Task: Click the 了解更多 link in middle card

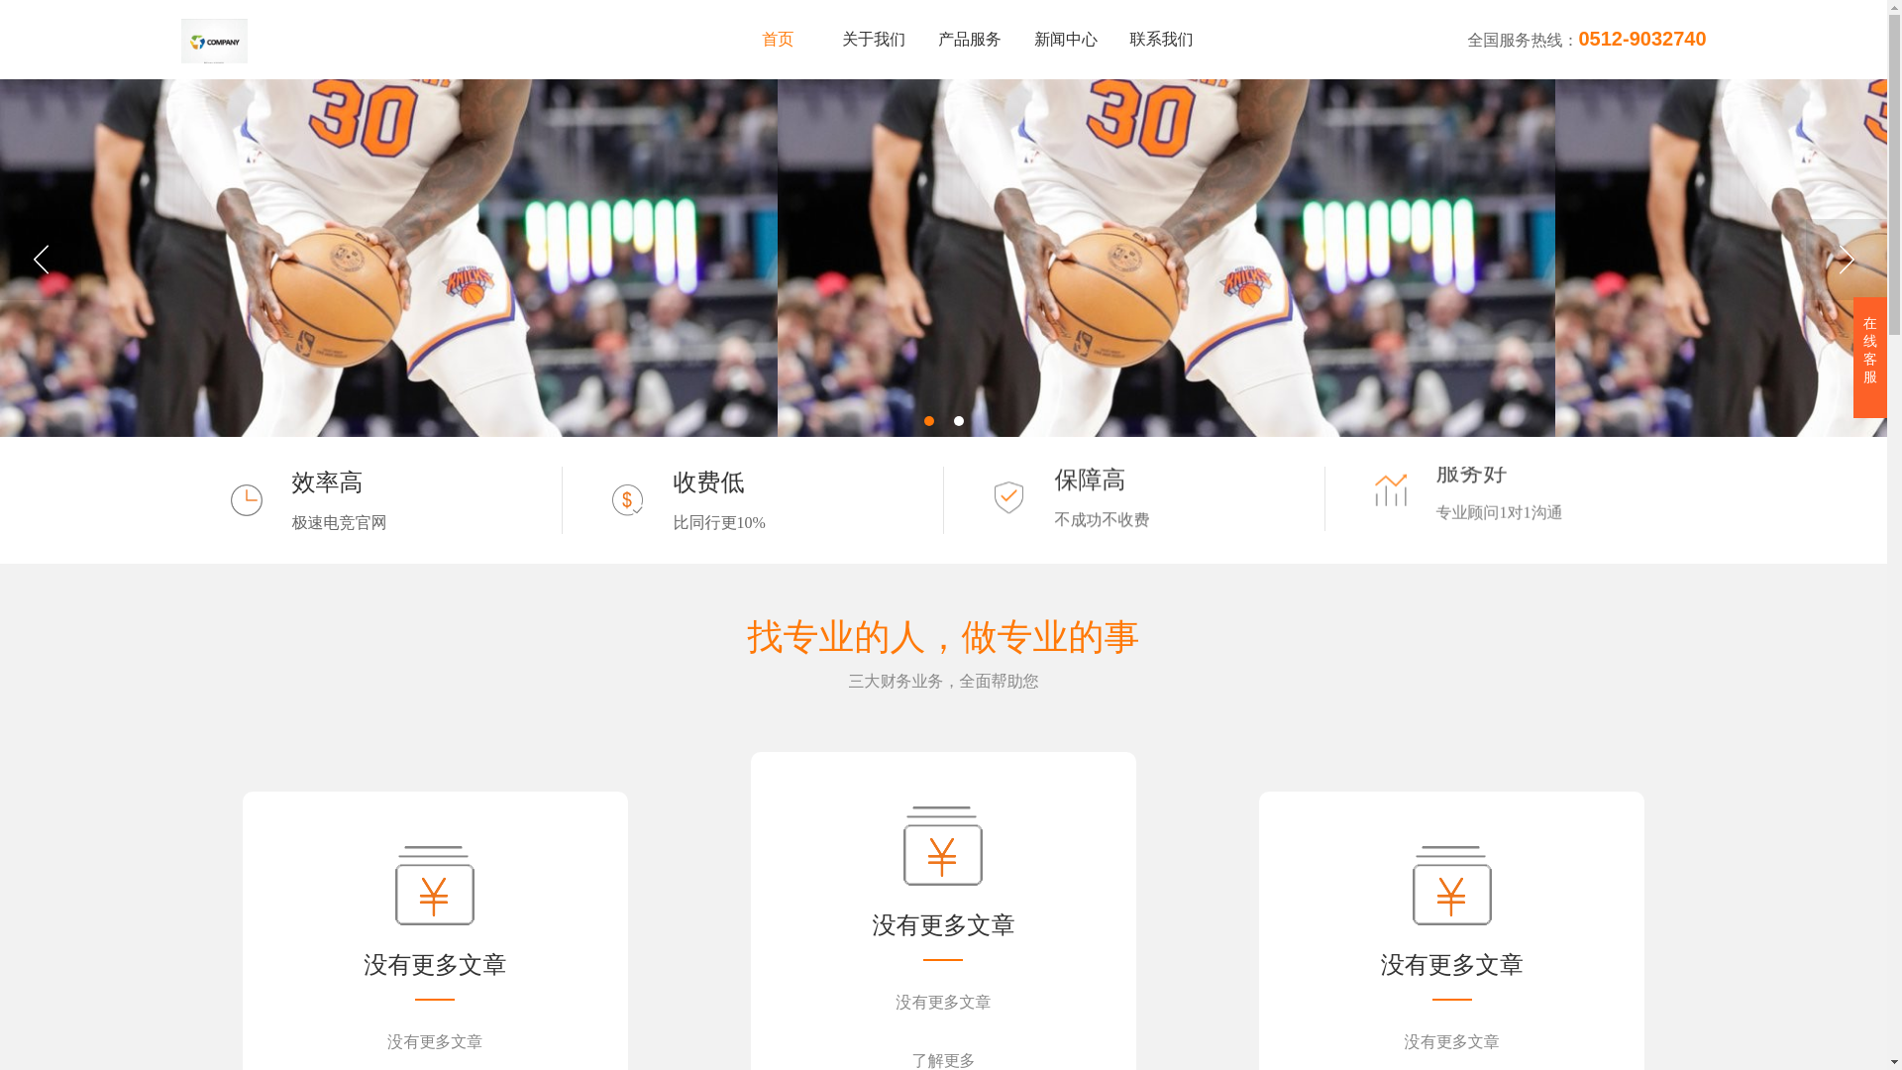Action: tap(943, 1060)
